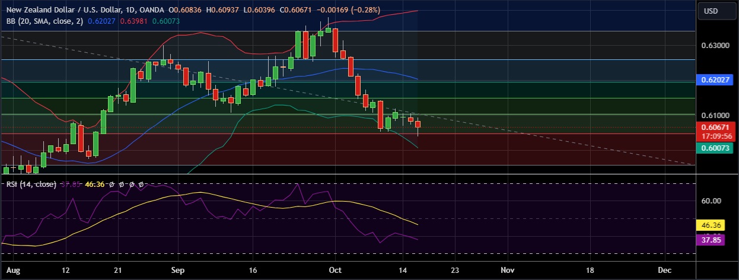Click the 21 date label on time axis
The image size is (739, 280).
pyautogui.click(x=118, y=270)
